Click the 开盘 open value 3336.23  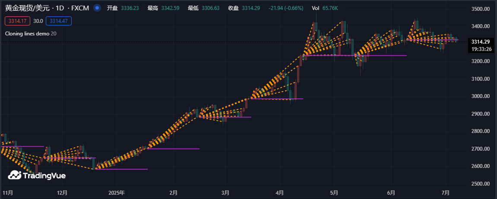tap(130, 8)
